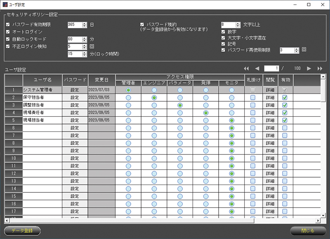Toggle オートログイン checkbox
330x239 pixels.
8,32
